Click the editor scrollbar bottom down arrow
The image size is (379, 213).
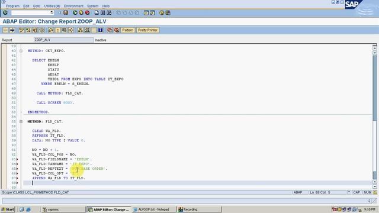tap(375, 187)
